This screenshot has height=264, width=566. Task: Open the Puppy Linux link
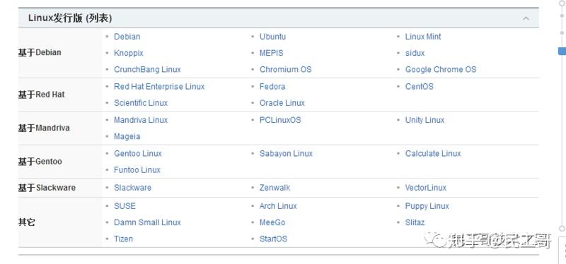coord(427,206)
